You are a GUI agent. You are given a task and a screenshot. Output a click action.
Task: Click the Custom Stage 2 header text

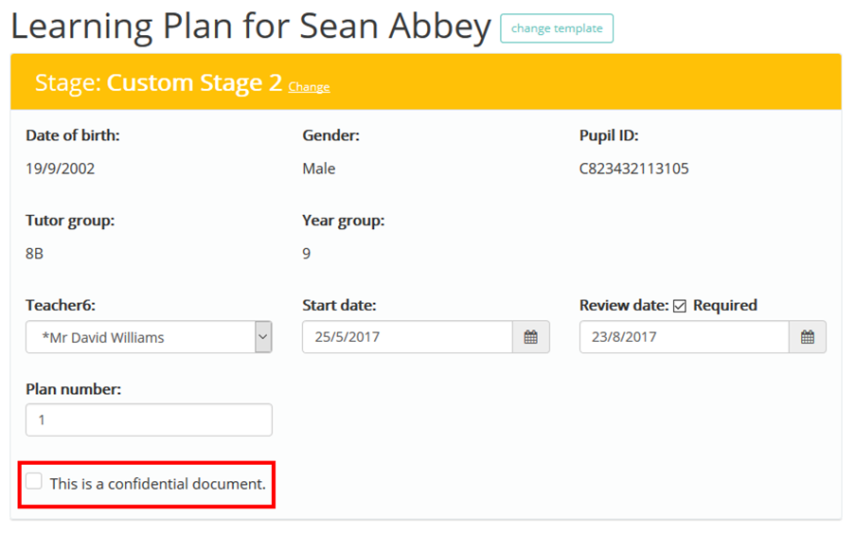pyautogui.click(x=194, y=82)
